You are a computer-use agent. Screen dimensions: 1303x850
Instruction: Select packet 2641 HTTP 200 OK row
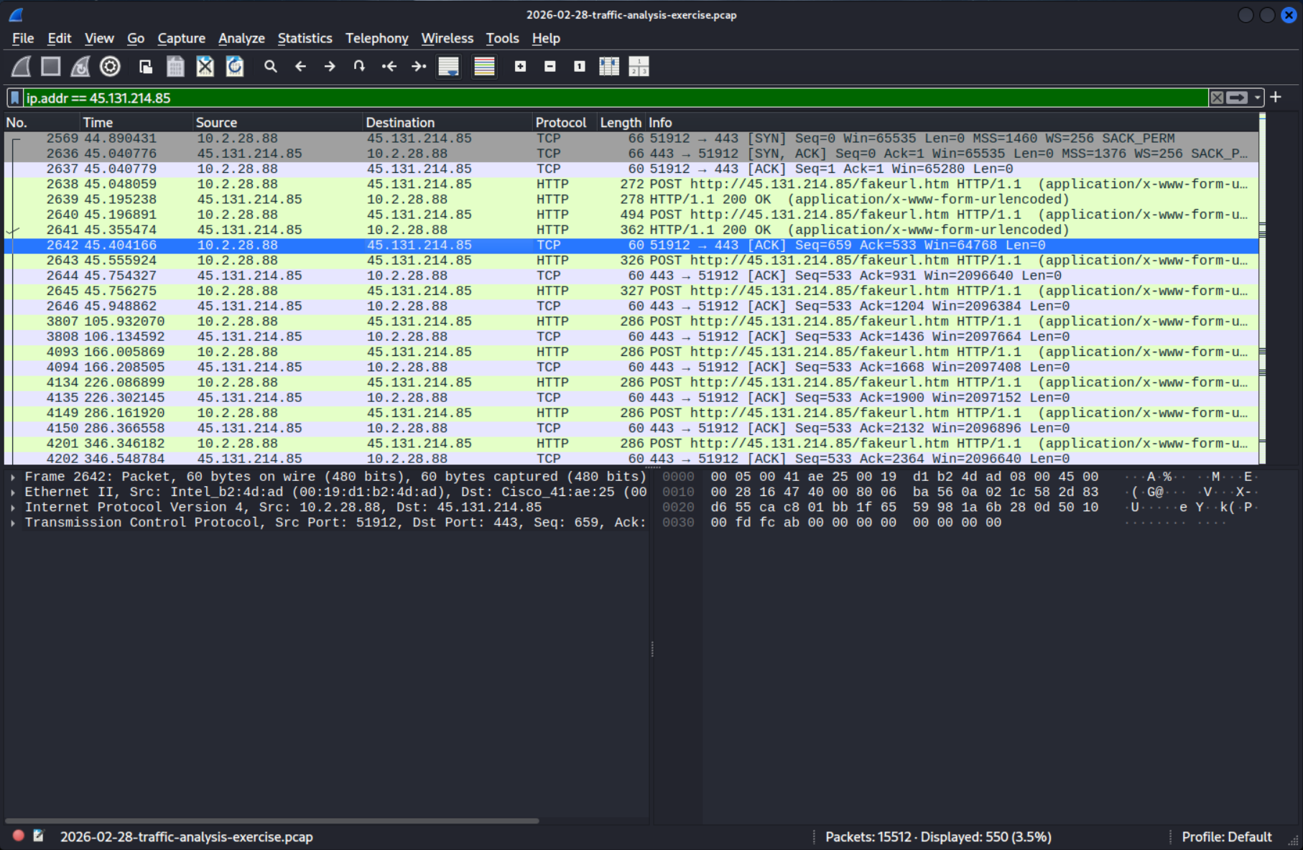coord(631,230)
